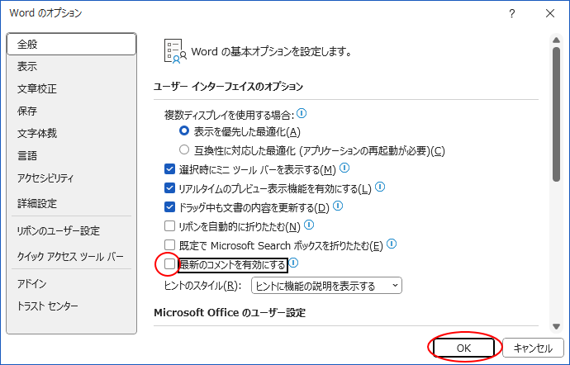Select the 全般 category
570x365 pixels.
tap(72, 45)
